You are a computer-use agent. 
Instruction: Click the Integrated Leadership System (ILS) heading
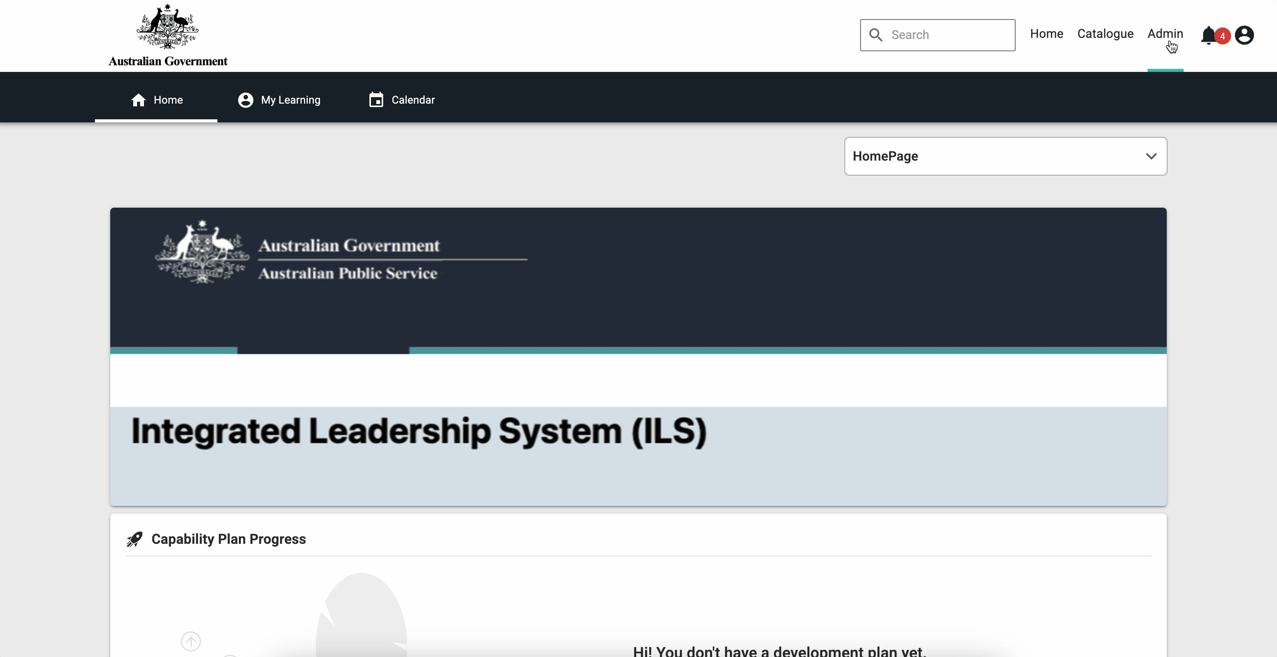(419, 431)
